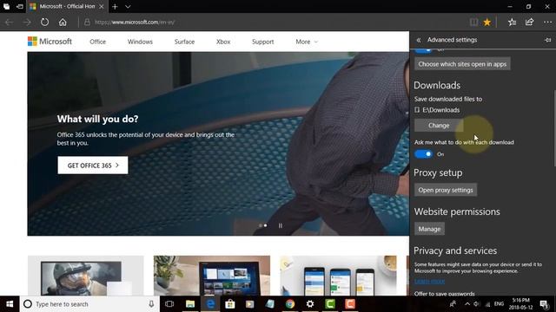Click the Cortana microphone icon
Screen dimensions: 556x312
pos(151,304)
